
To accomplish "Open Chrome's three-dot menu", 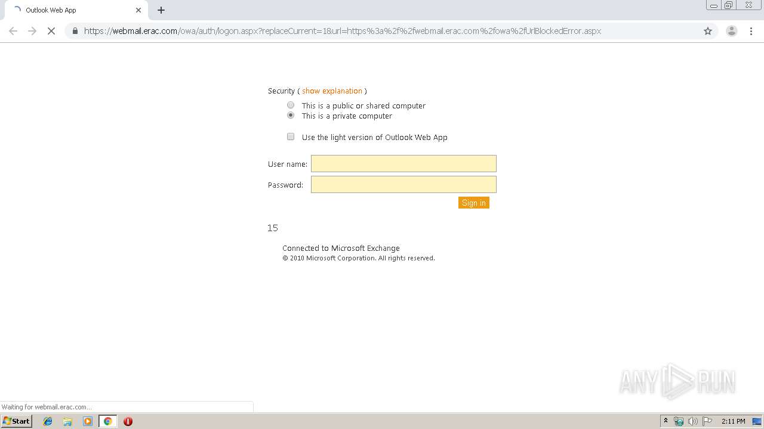I will point(751,31).
